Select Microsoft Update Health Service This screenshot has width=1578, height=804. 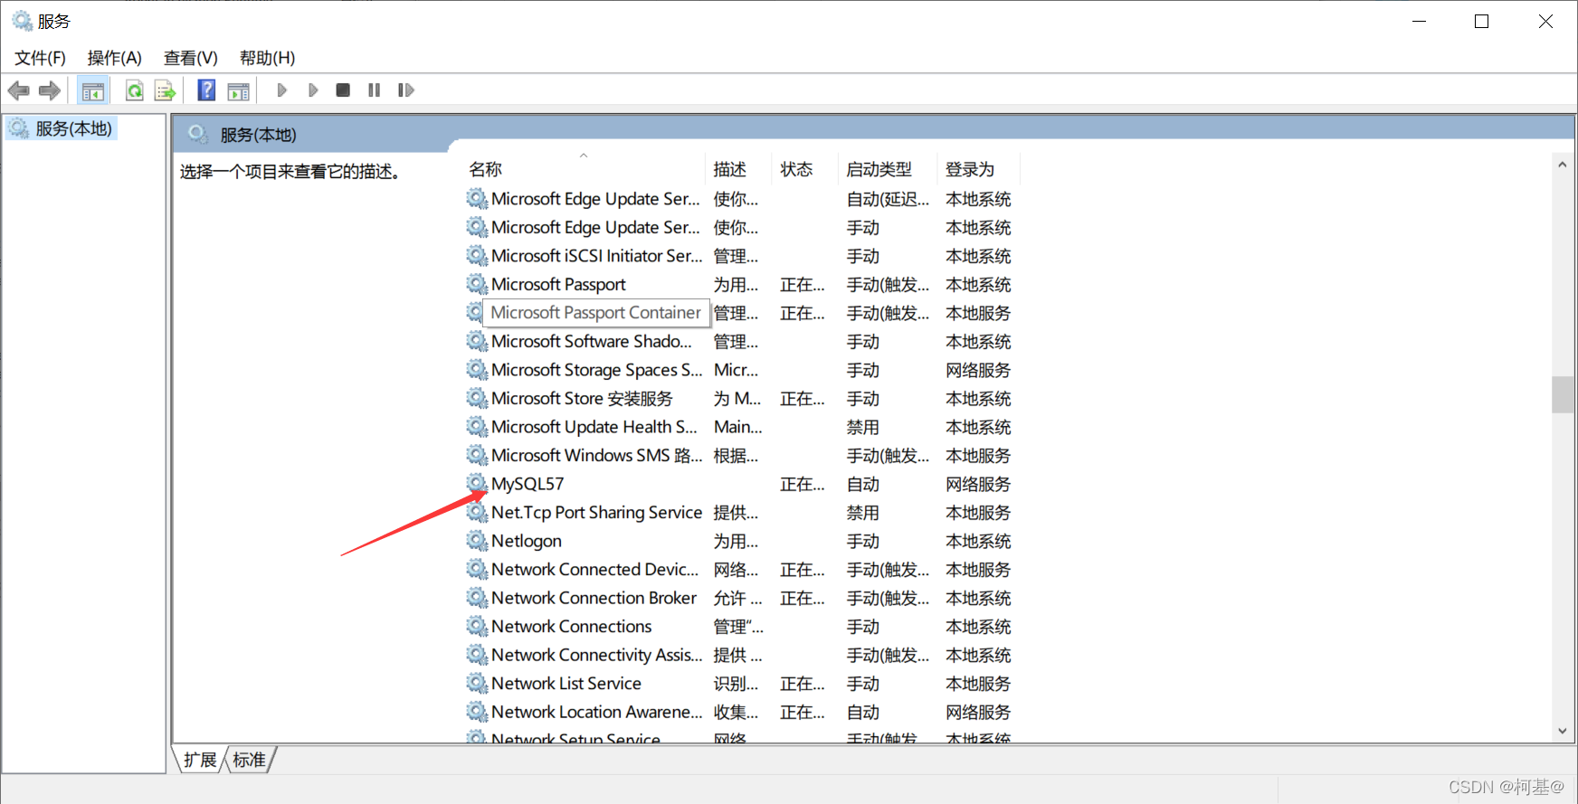point(594,427)
